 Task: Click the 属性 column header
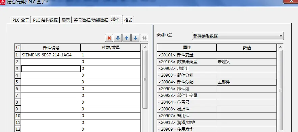tap(187, 48)
